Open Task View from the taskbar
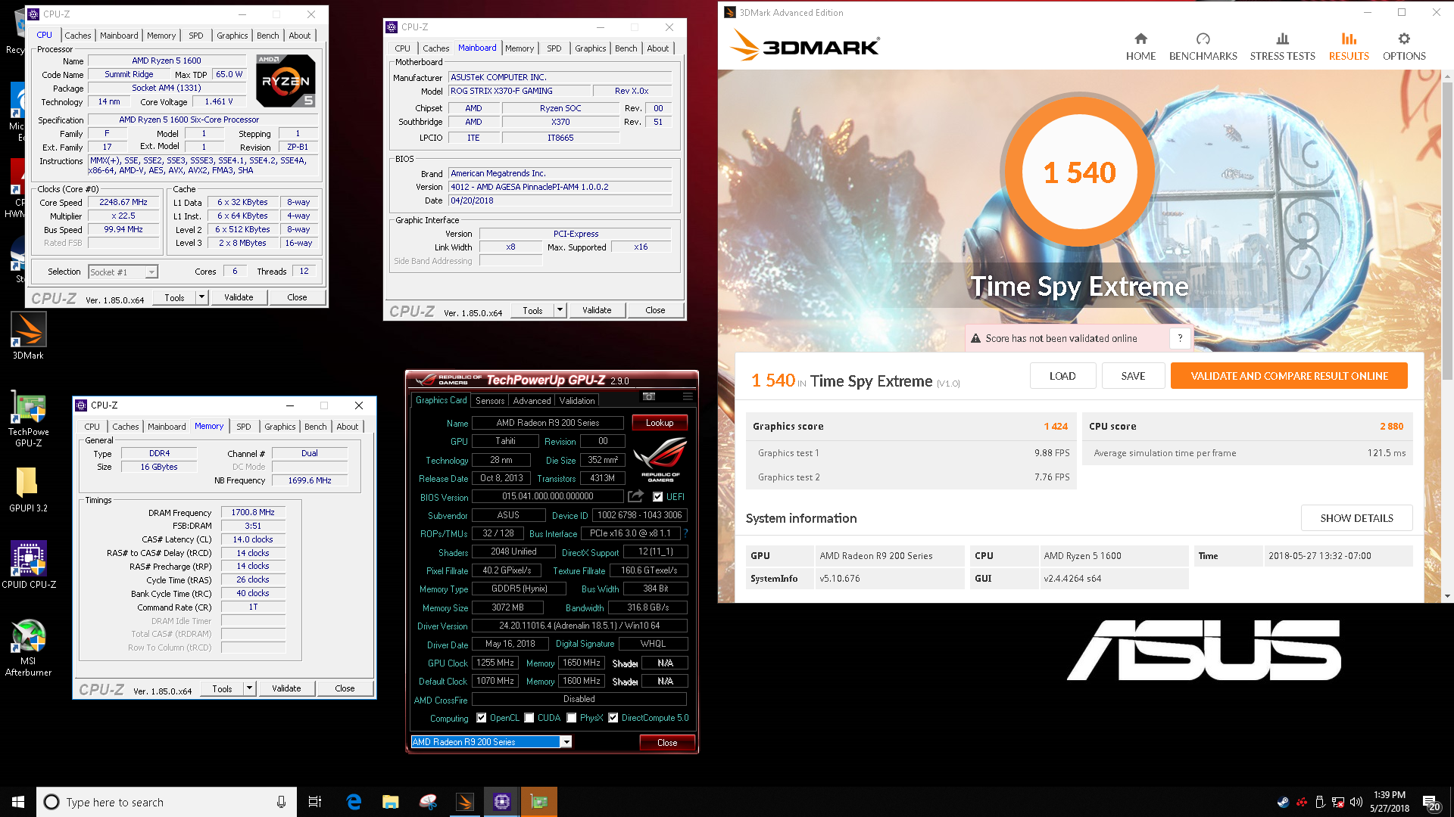The image size is (1454, 817). click(315, 802)
